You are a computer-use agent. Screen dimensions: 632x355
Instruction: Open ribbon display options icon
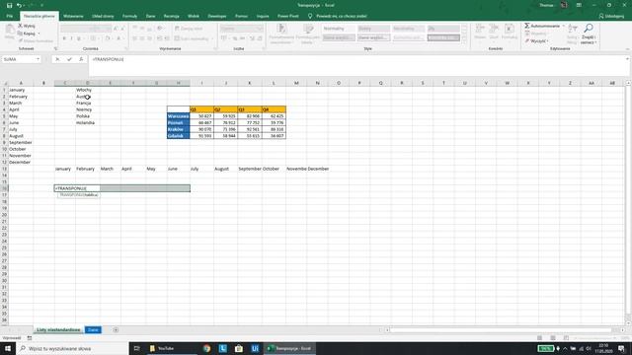[579, 5]
